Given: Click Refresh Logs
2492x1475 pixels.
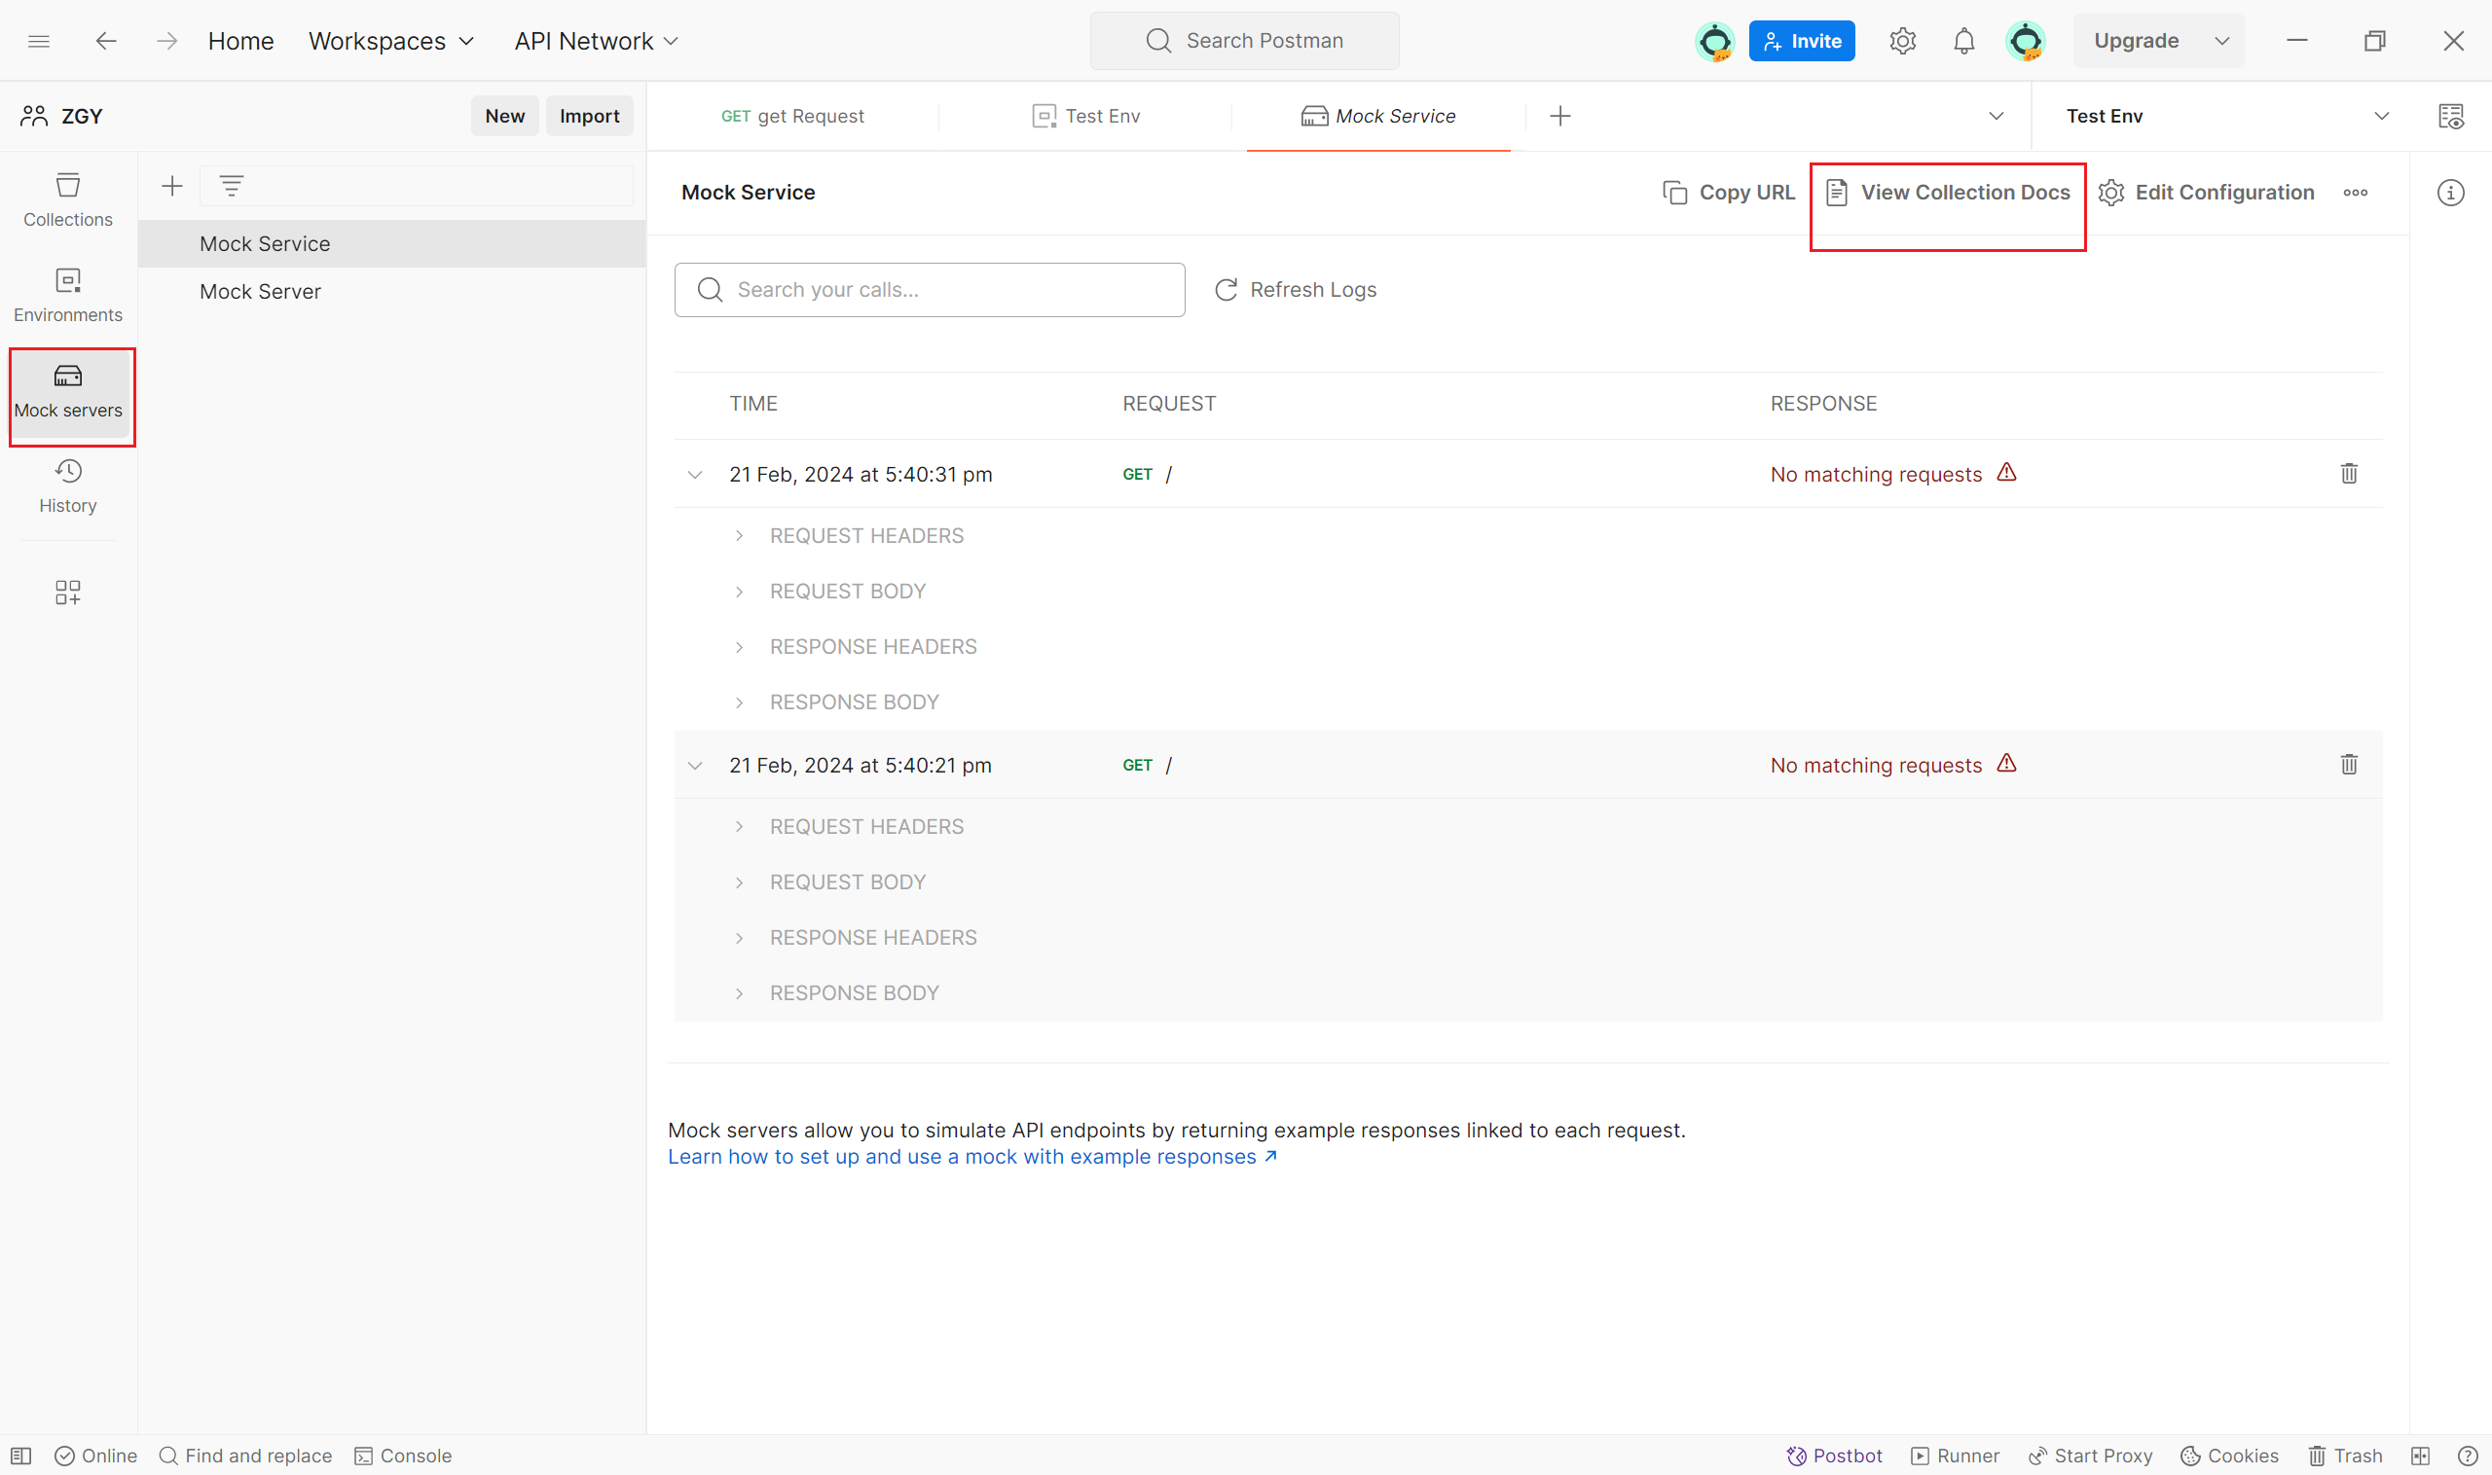Looking at the screenshot, I should click(x=1296, y=289).
